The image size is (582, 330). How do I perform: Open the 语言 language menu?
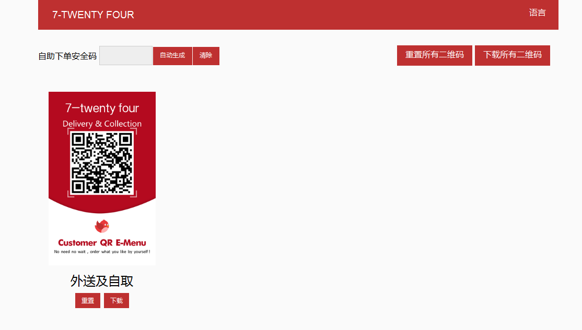click(x=537, y=13)
